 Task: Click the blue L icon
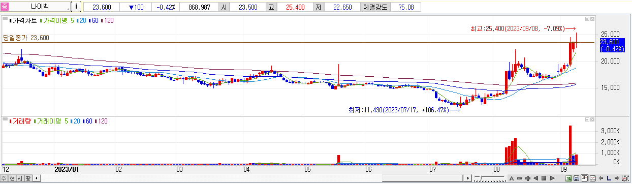point(609,178)
